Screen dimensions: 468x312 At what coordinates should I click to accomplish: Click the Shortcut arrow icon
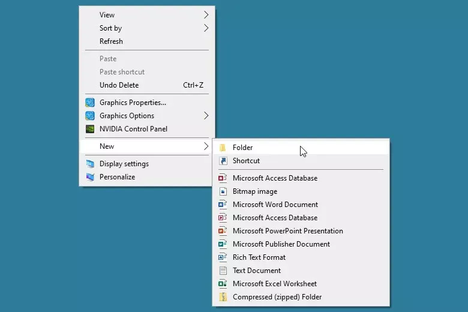coord(223,161)
